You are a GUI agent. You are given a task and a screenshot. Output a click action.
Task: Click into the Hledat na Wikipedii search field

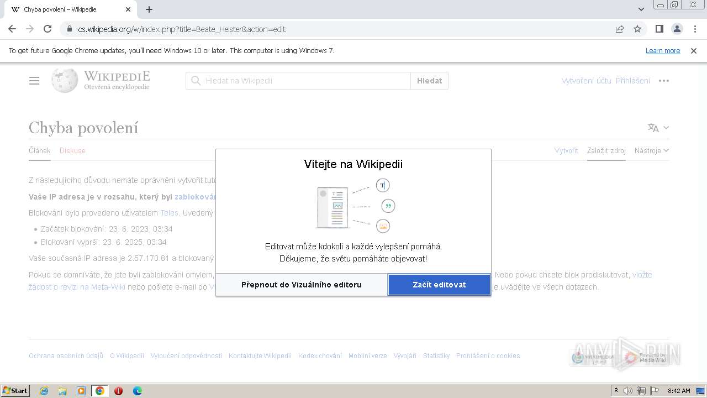coord(298,81)
